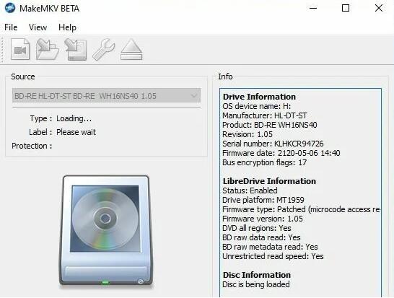The height and width of the screenshot is (298, 394).
Task: Minimize the MakeMKV window
Action: click(x=313, y=8)
